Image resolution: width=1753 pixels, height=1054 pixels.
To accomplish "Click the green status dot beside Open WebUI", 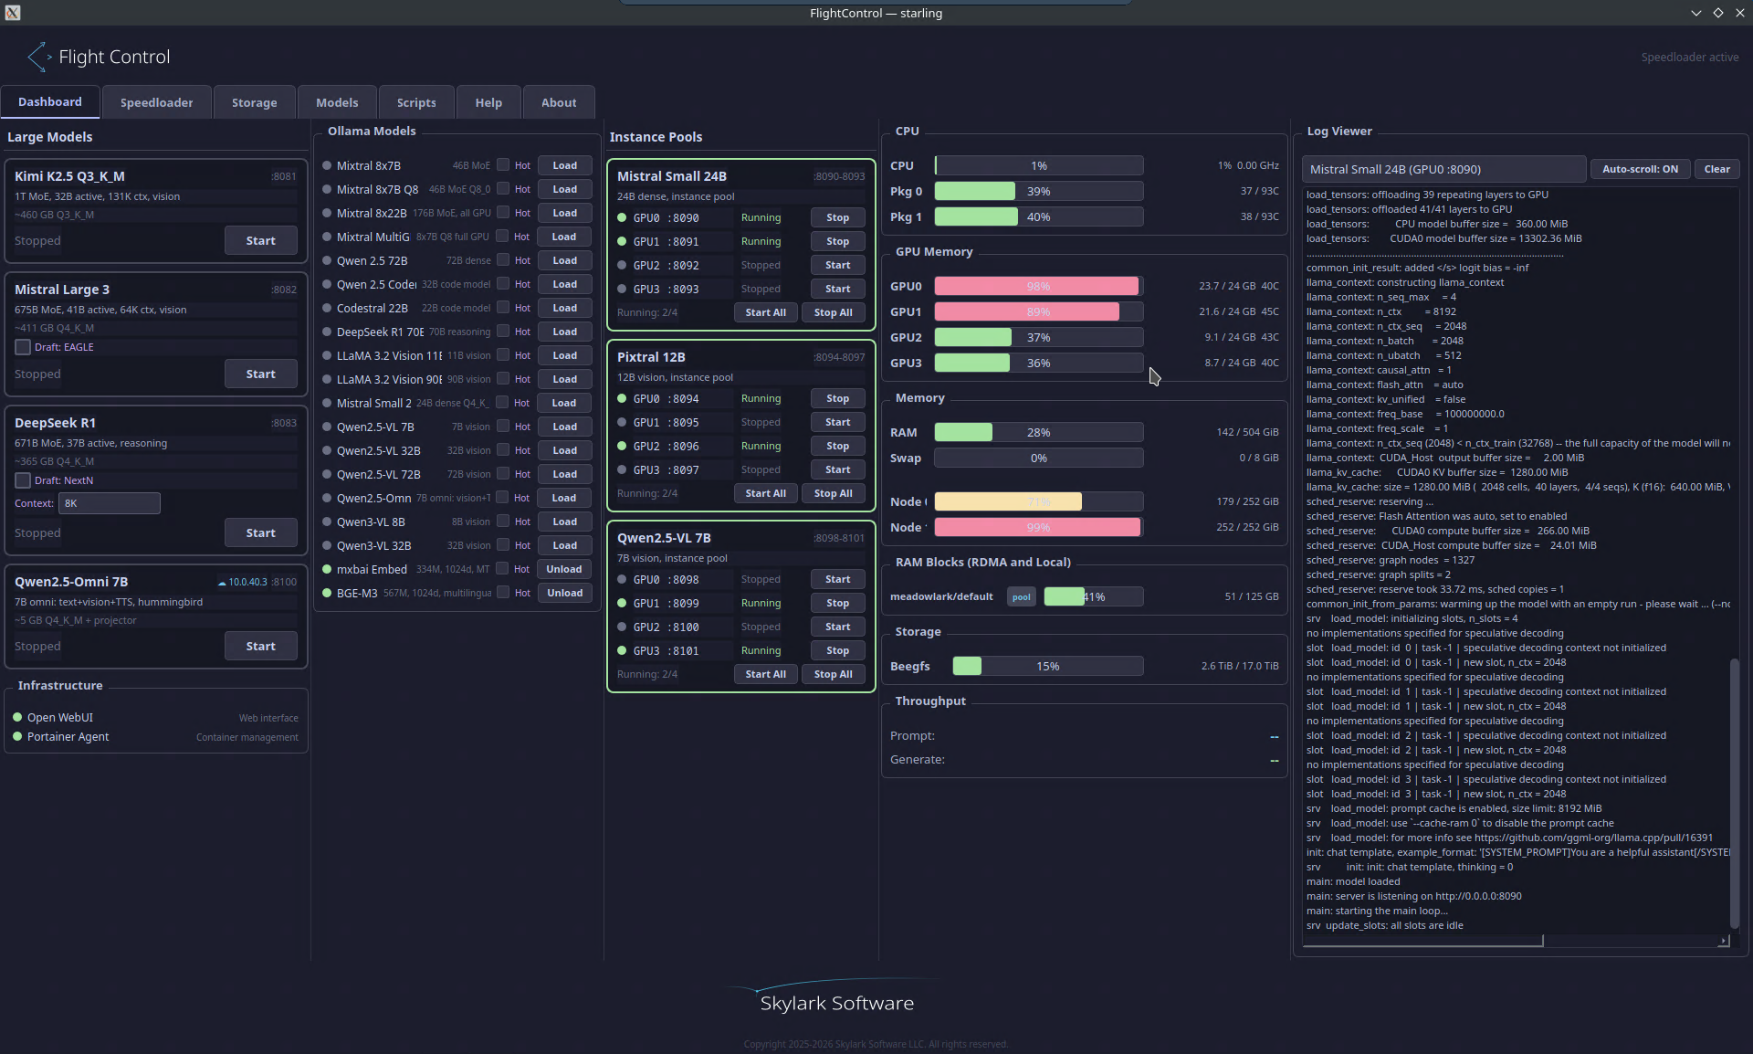I will coord(16,717).
